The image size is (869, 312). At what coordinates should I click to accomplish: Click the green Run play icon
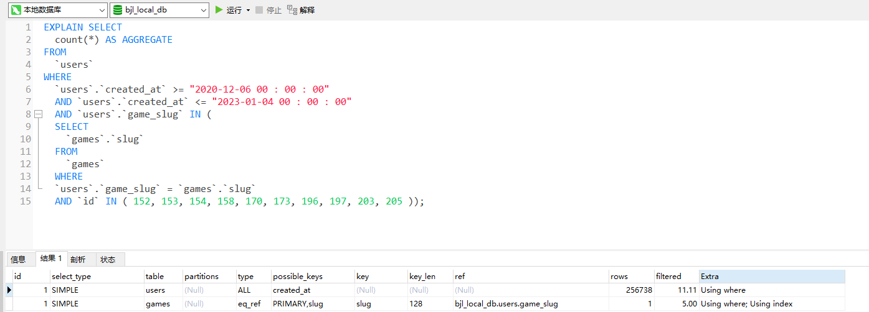(219, 10)
